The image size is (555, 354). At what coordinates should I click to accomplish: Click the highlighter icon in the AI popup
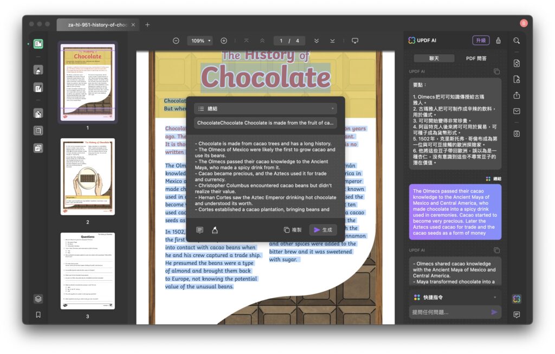pyautogui.click(x=215, y=230)
